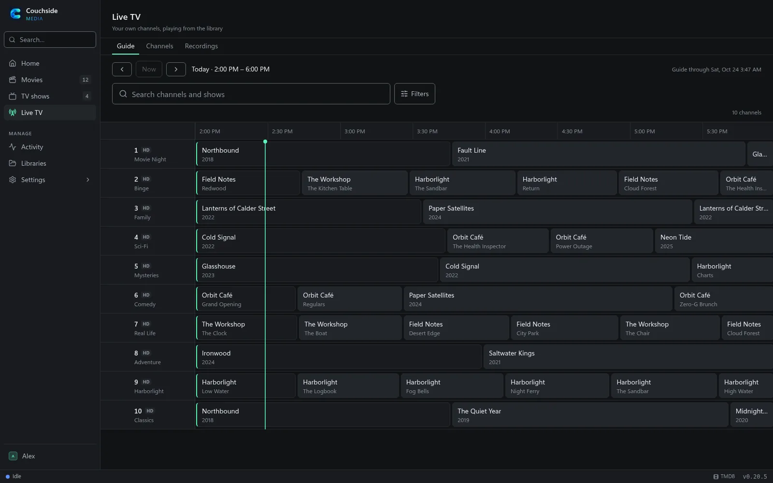Focus the Search channels and shows field
The width and height of the screenshot is (773, 483).
[251, 94]
